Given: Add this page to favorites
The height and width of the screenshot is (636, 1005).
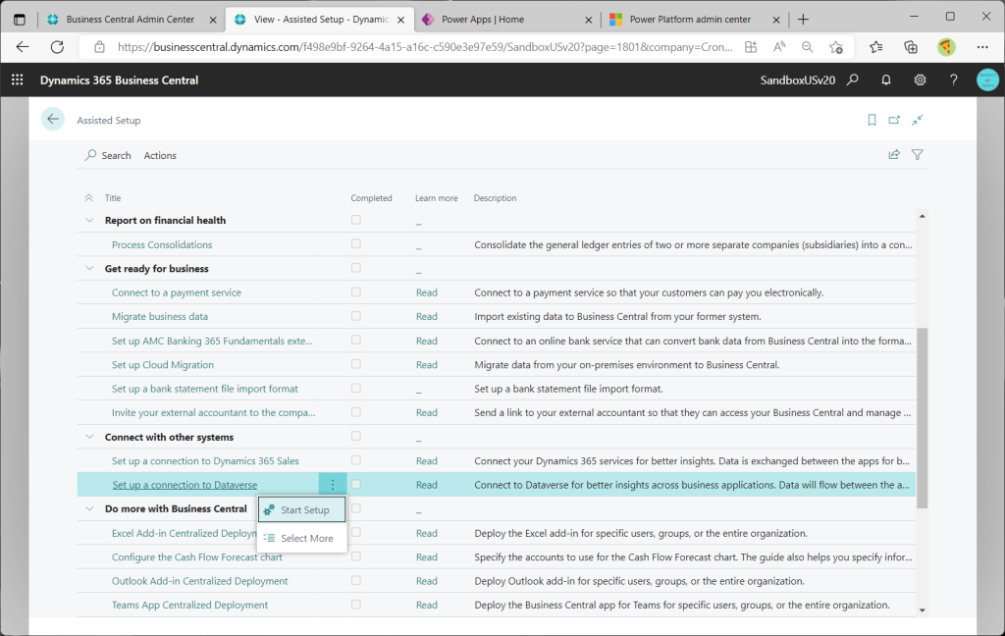Looking at the screenshot, I should click(x=836, y=47).
